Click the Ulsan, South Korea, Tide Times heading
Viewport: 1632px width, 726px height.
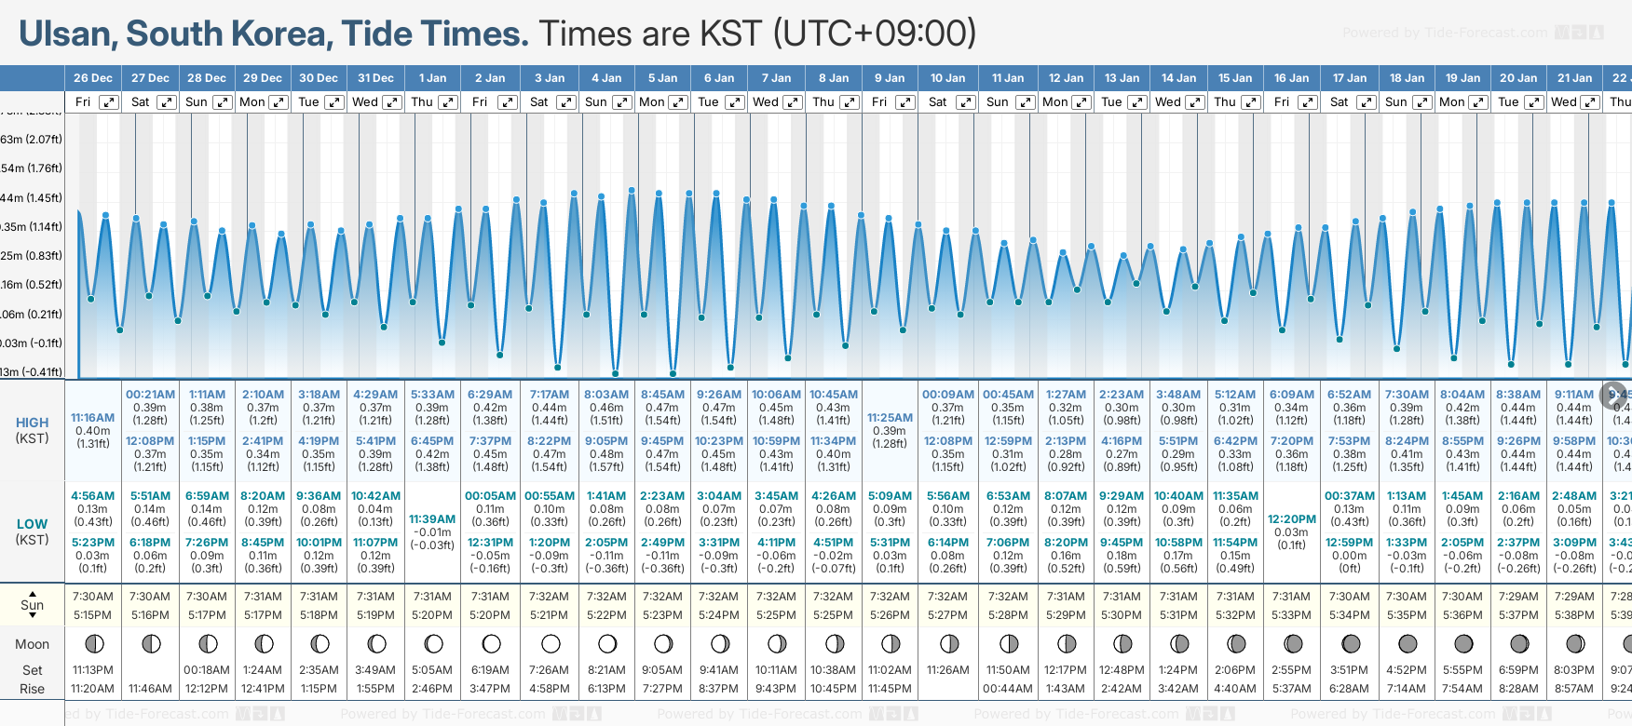(x=274, y=34)
